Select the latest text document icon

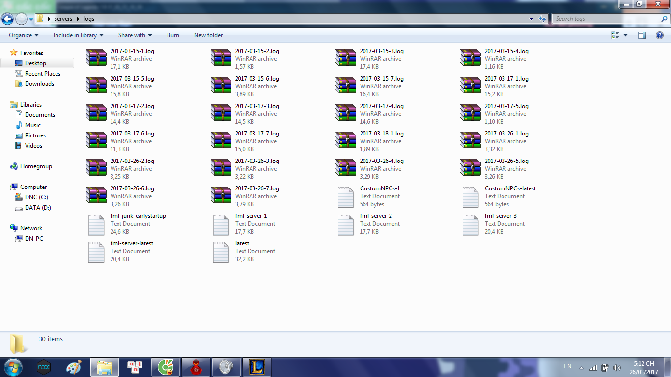point(221,252)
